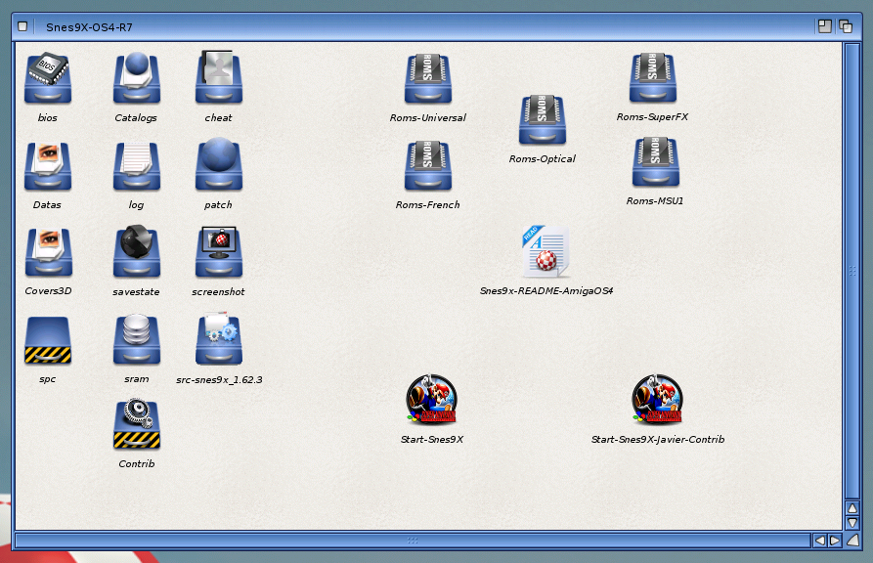Open the Roms-MSU1 drawer
Image resolution: width=873 pixels, height=563 pixels.
pos(655,162)
